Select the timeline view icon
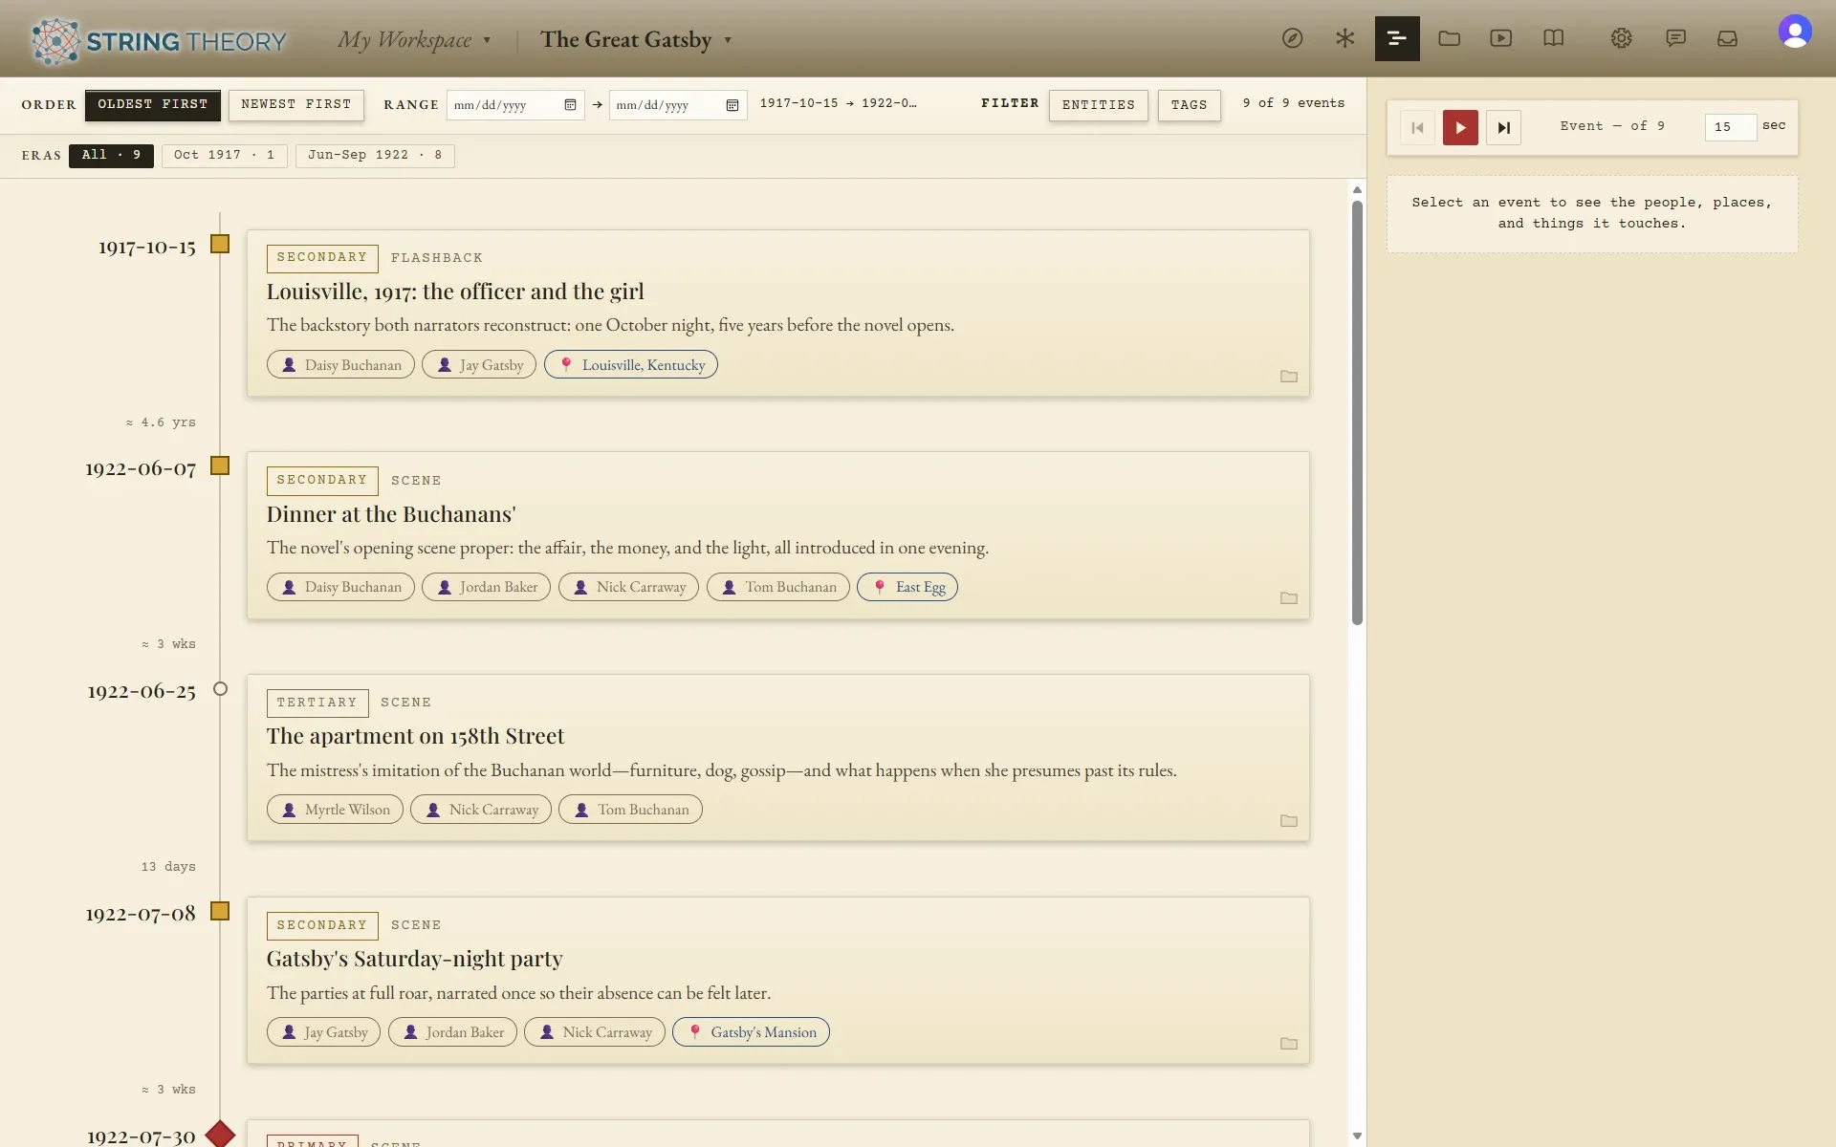 click(x=1397, y=38)
